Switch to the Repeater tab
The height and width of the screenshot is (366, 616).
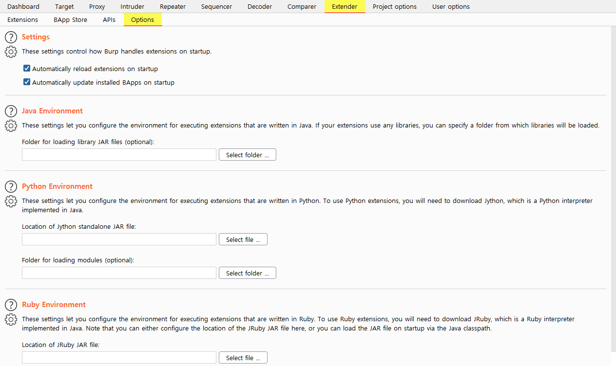tap(172, 6)
